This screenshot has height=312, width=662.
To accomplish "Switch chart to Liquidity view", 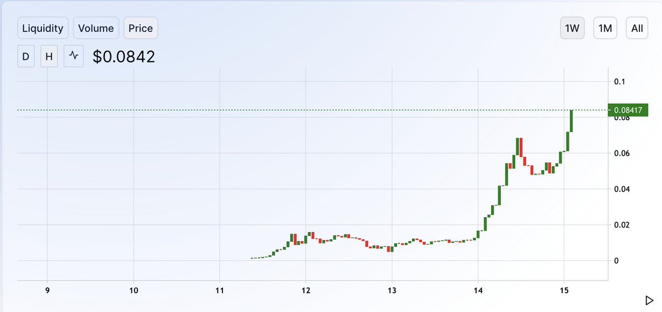I will [x=42, y=28].
